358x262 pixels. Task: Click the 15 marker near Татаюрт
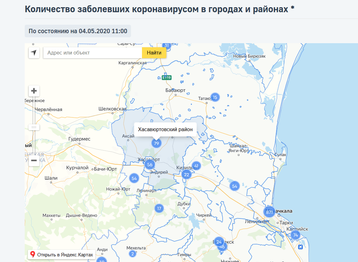pyautogui.click(x=214, y=97)
